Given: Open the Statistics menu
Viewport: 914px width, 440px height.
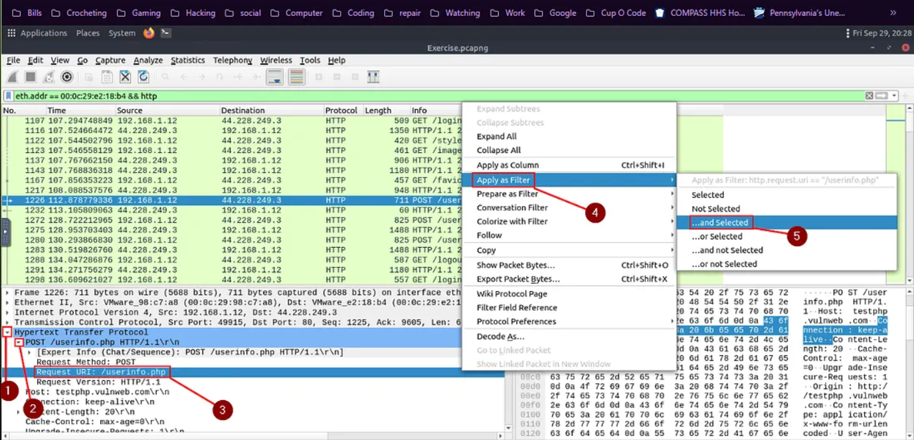Looking at the screenshot, I should pos(188,60).
